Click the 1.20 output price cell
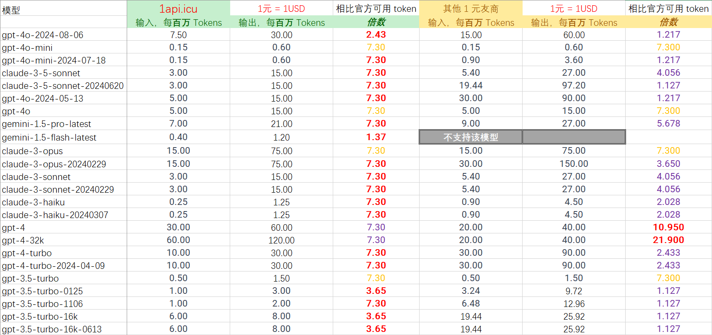712x335 pixels. coord(281,137)
